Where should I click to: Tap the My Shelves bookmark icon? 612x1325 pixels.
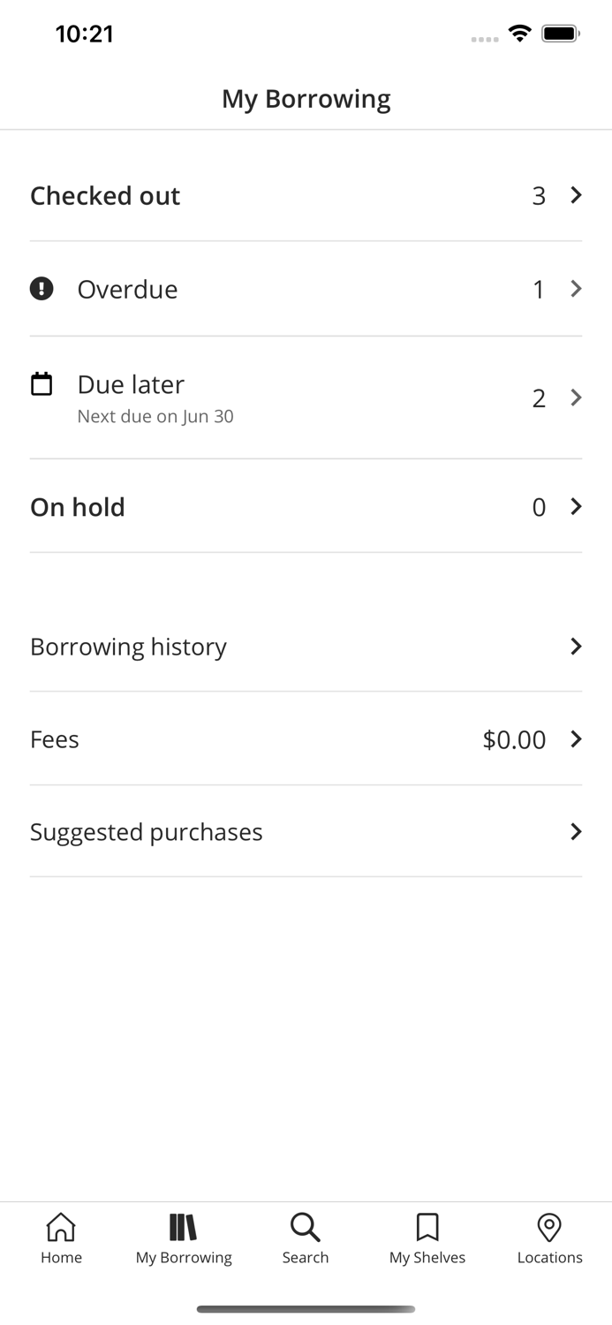tap(427, 1227)
